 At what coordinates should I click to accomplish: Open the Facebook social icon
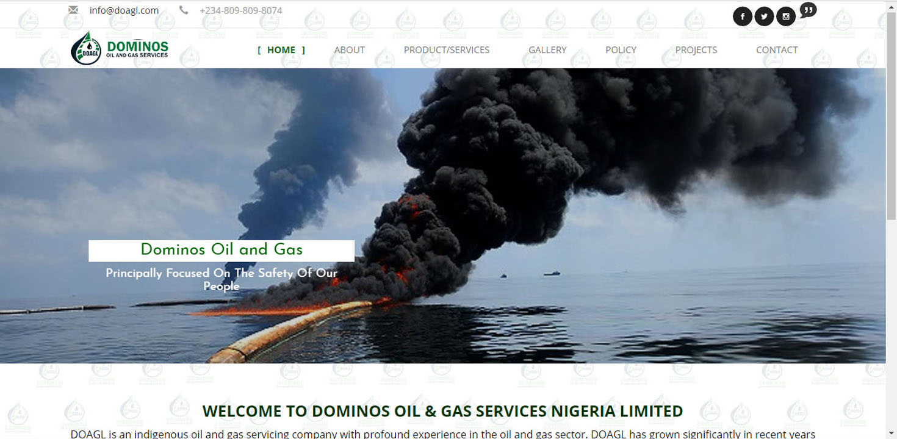click(742, 16)
